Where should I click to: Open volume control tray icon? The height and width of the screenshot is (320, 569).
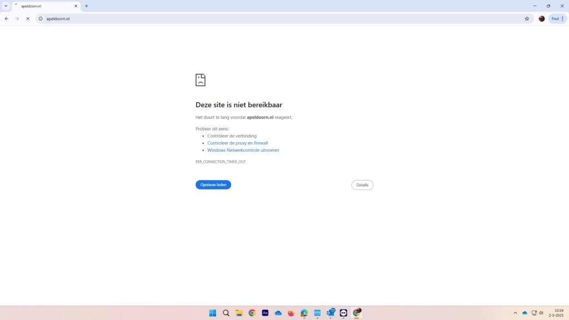coord(541,313)
